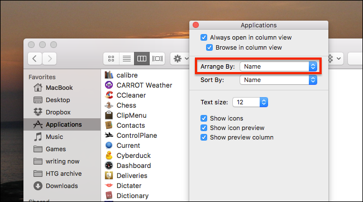Screen dimensions: 363x202
Task: Select the Dictionary app icon
Action: coord(109,195)
